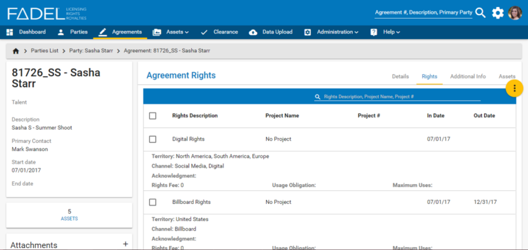The width and height of the screenshot is (528, 250).
Task: Click start date 07/01/2017 value
Action: pos(26,170)
